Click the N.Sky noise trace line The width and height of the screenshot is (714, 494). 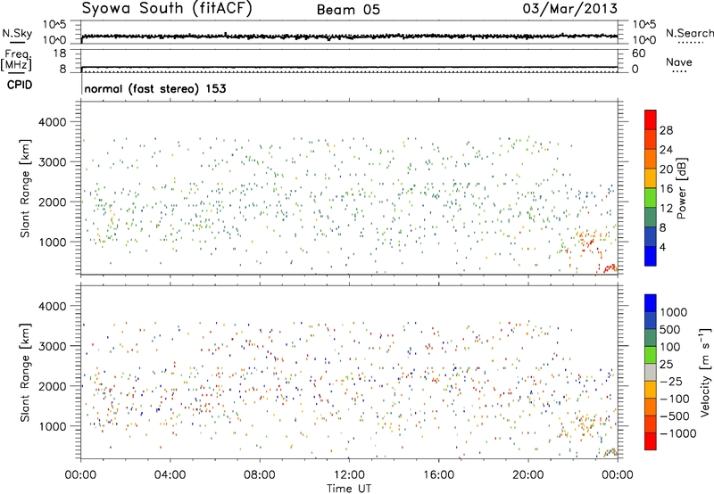[x=349, y=36]
